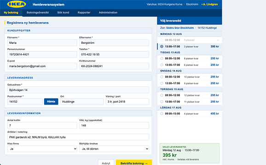Click the Gatuadress field with Björkvägen 14

tap(78, 90)
